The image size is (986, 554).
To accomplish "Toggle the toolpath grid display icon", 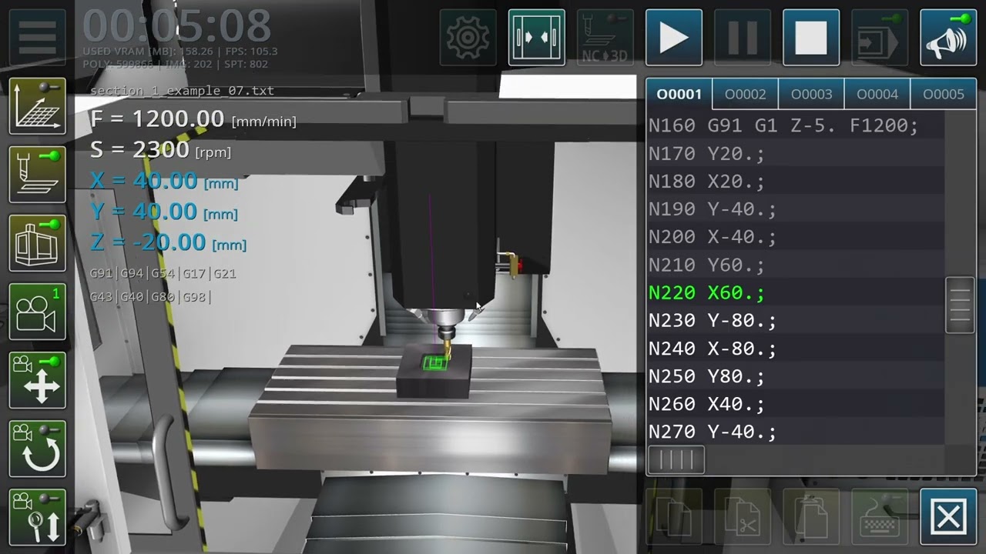I will [x=37, y=106].
